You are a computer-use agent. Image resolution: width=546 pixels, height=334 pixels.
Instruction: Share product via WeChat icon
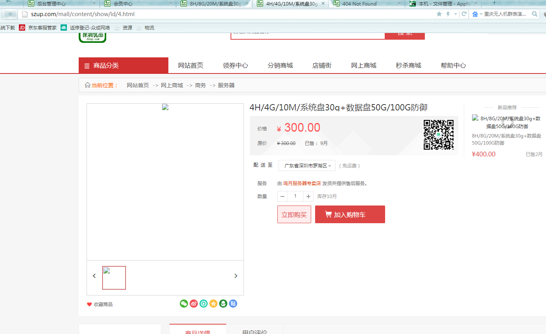tap(184, 303)
